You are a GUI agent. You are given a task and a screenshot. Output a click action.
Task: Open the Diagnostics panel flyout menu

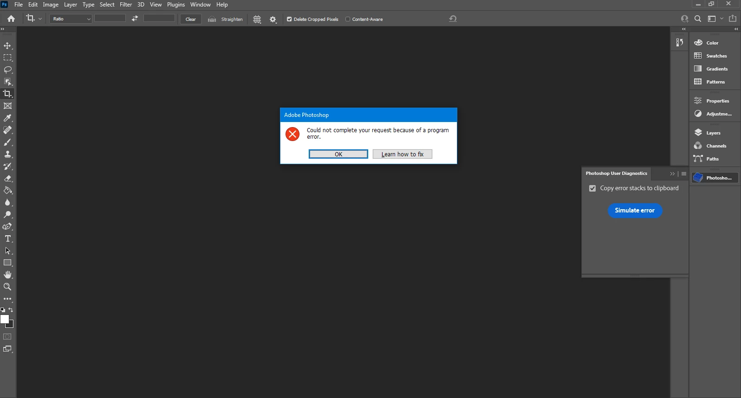click(684, 173)
